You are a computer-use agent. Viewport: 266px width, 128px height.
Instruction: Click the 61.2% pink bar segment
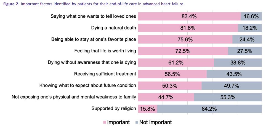(x=176, y=63)
